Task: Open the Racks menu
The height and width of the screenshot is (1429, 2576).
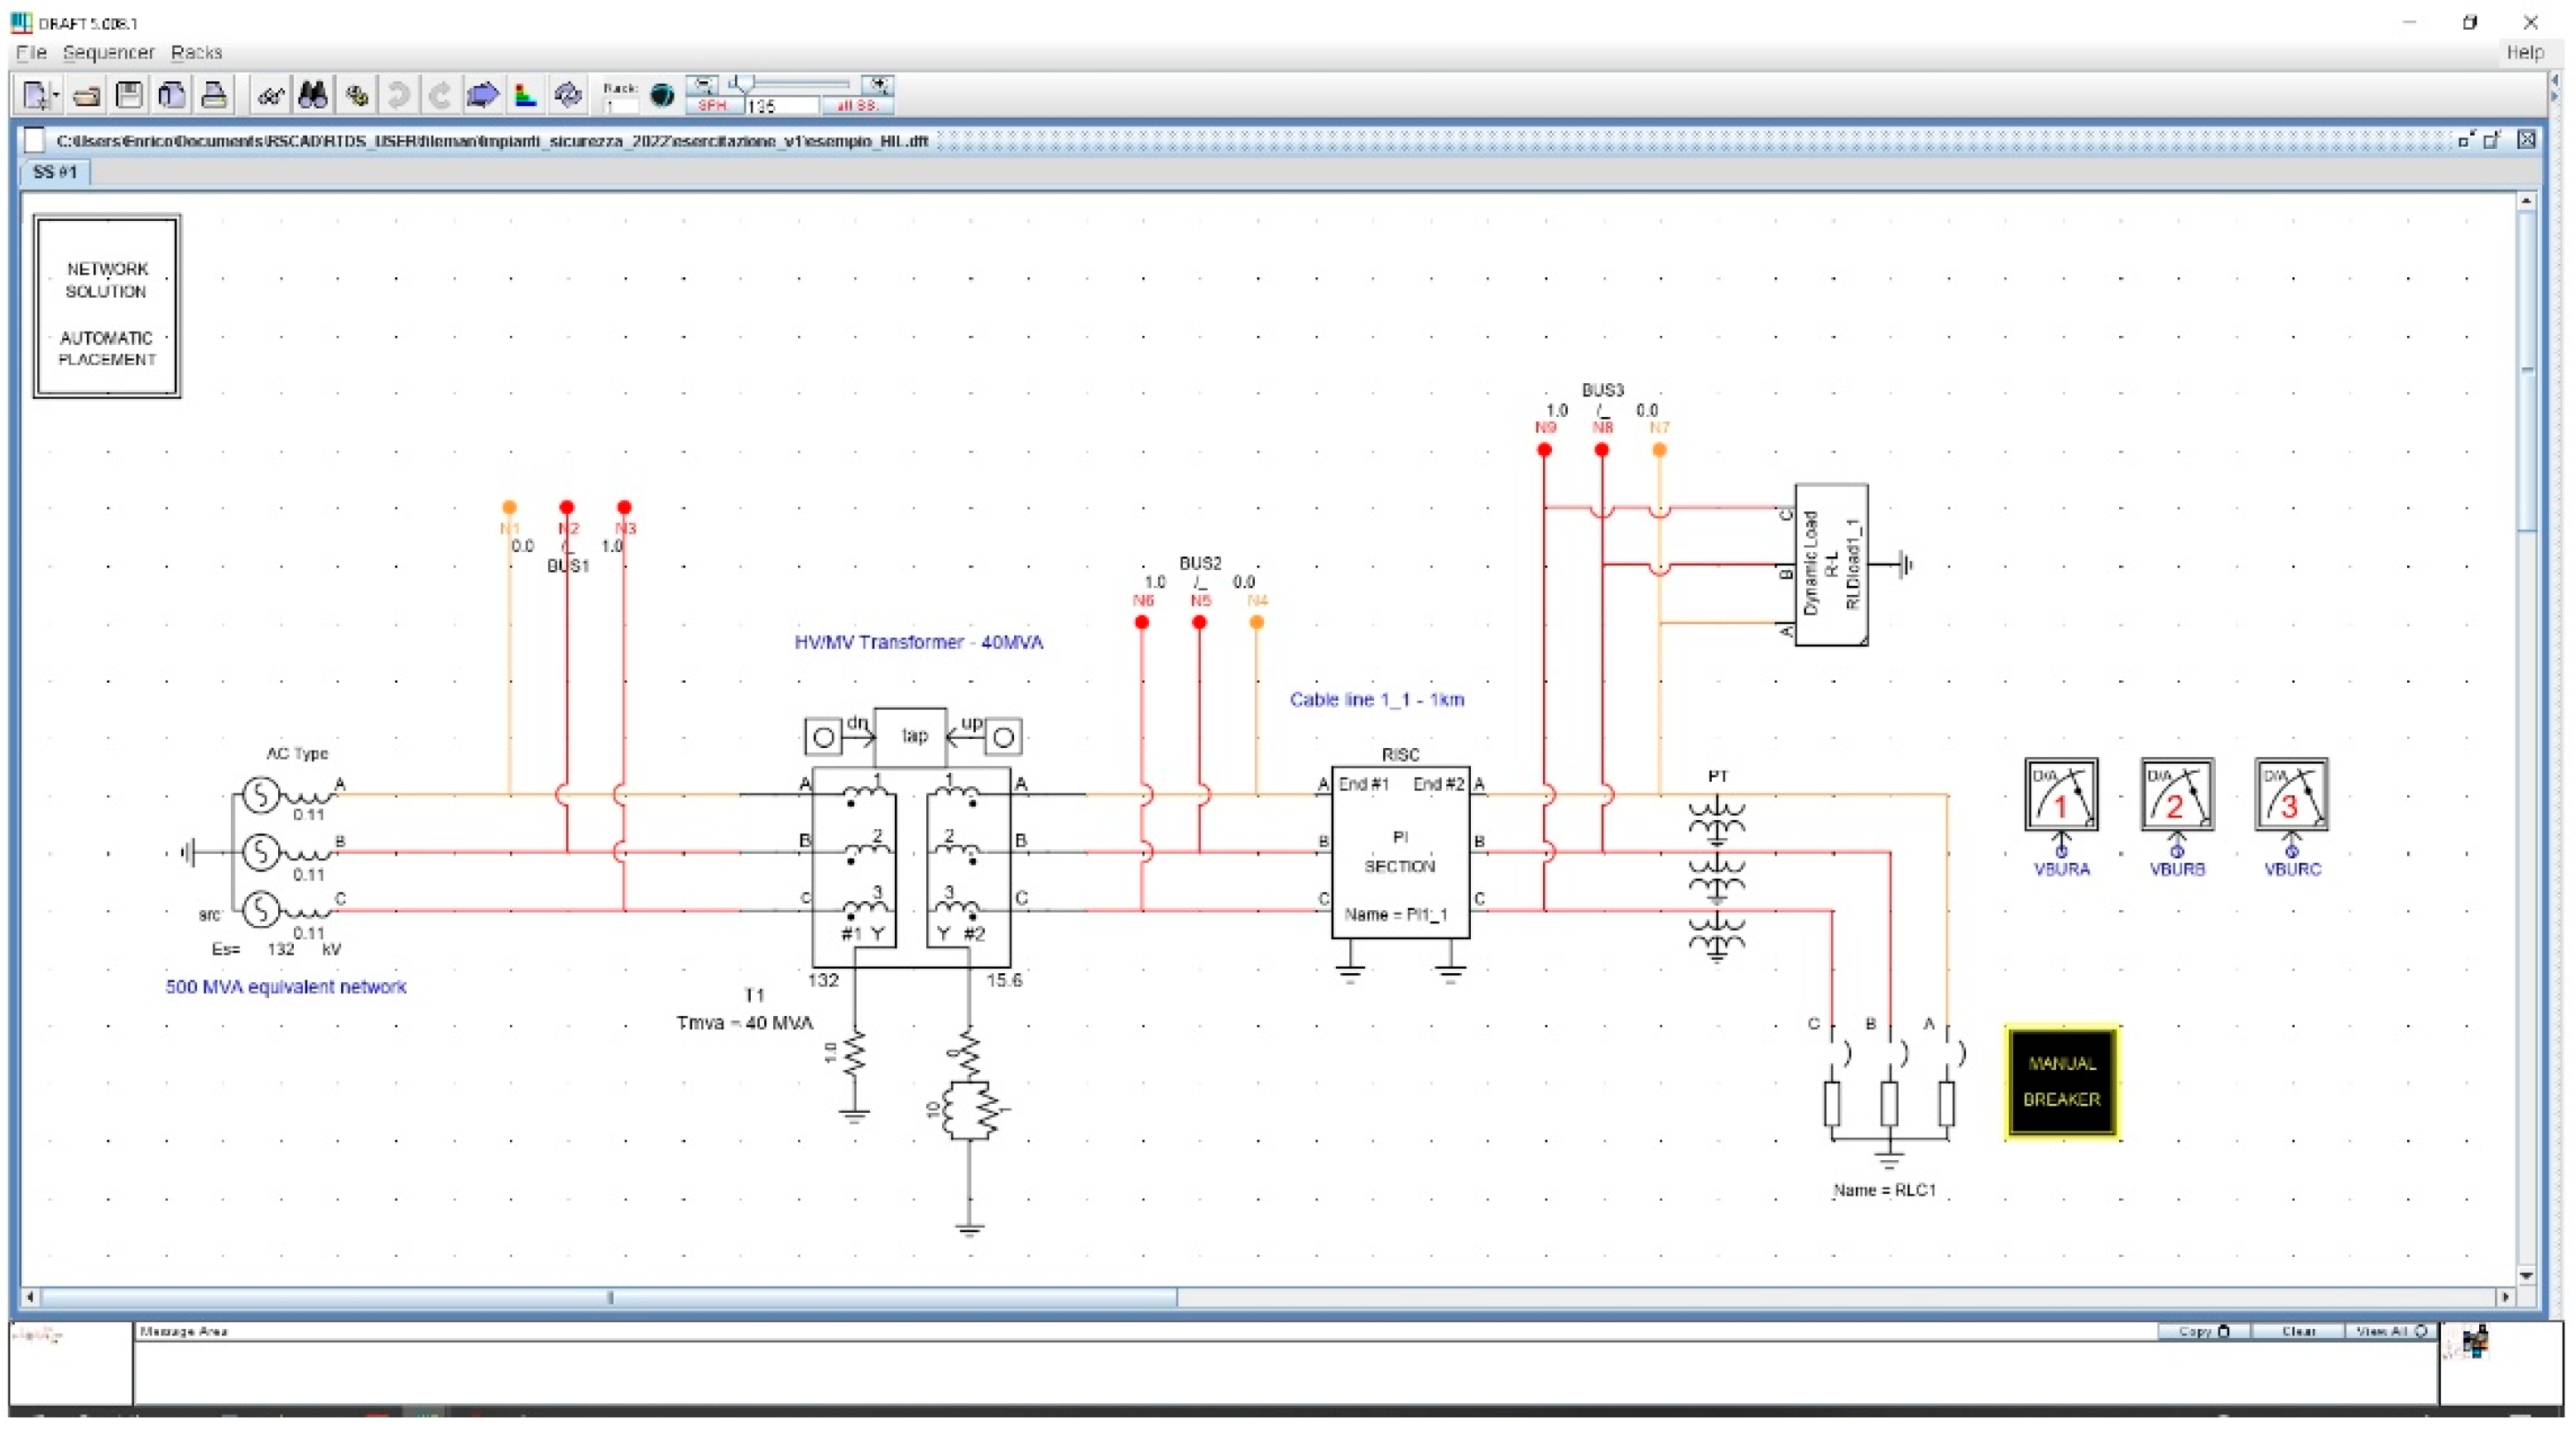Action: tap(196, 52)
